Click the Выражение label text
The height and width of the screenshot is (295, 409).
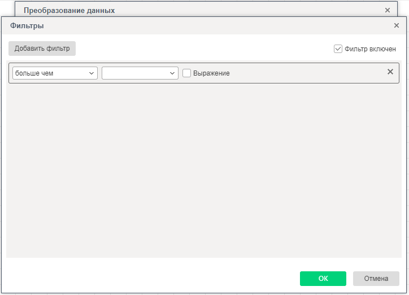pyautogui.click(x=211, y=73)
